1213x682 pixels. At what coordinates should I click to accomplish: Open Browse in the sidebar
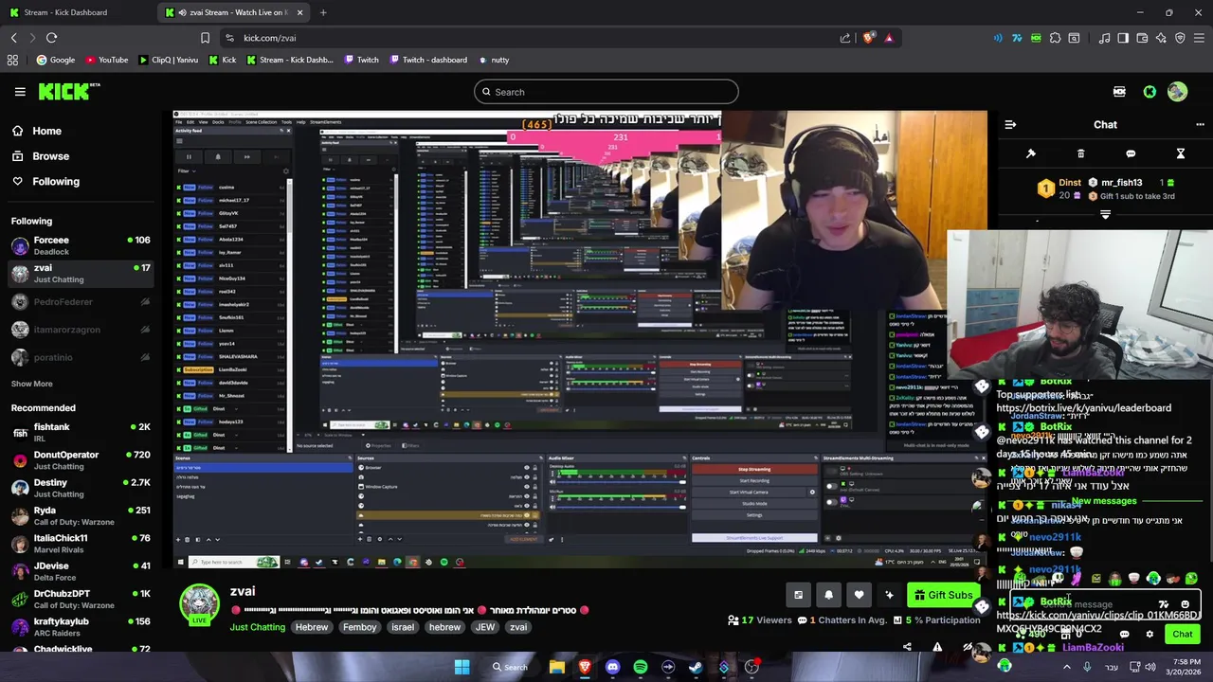(50, 156)
